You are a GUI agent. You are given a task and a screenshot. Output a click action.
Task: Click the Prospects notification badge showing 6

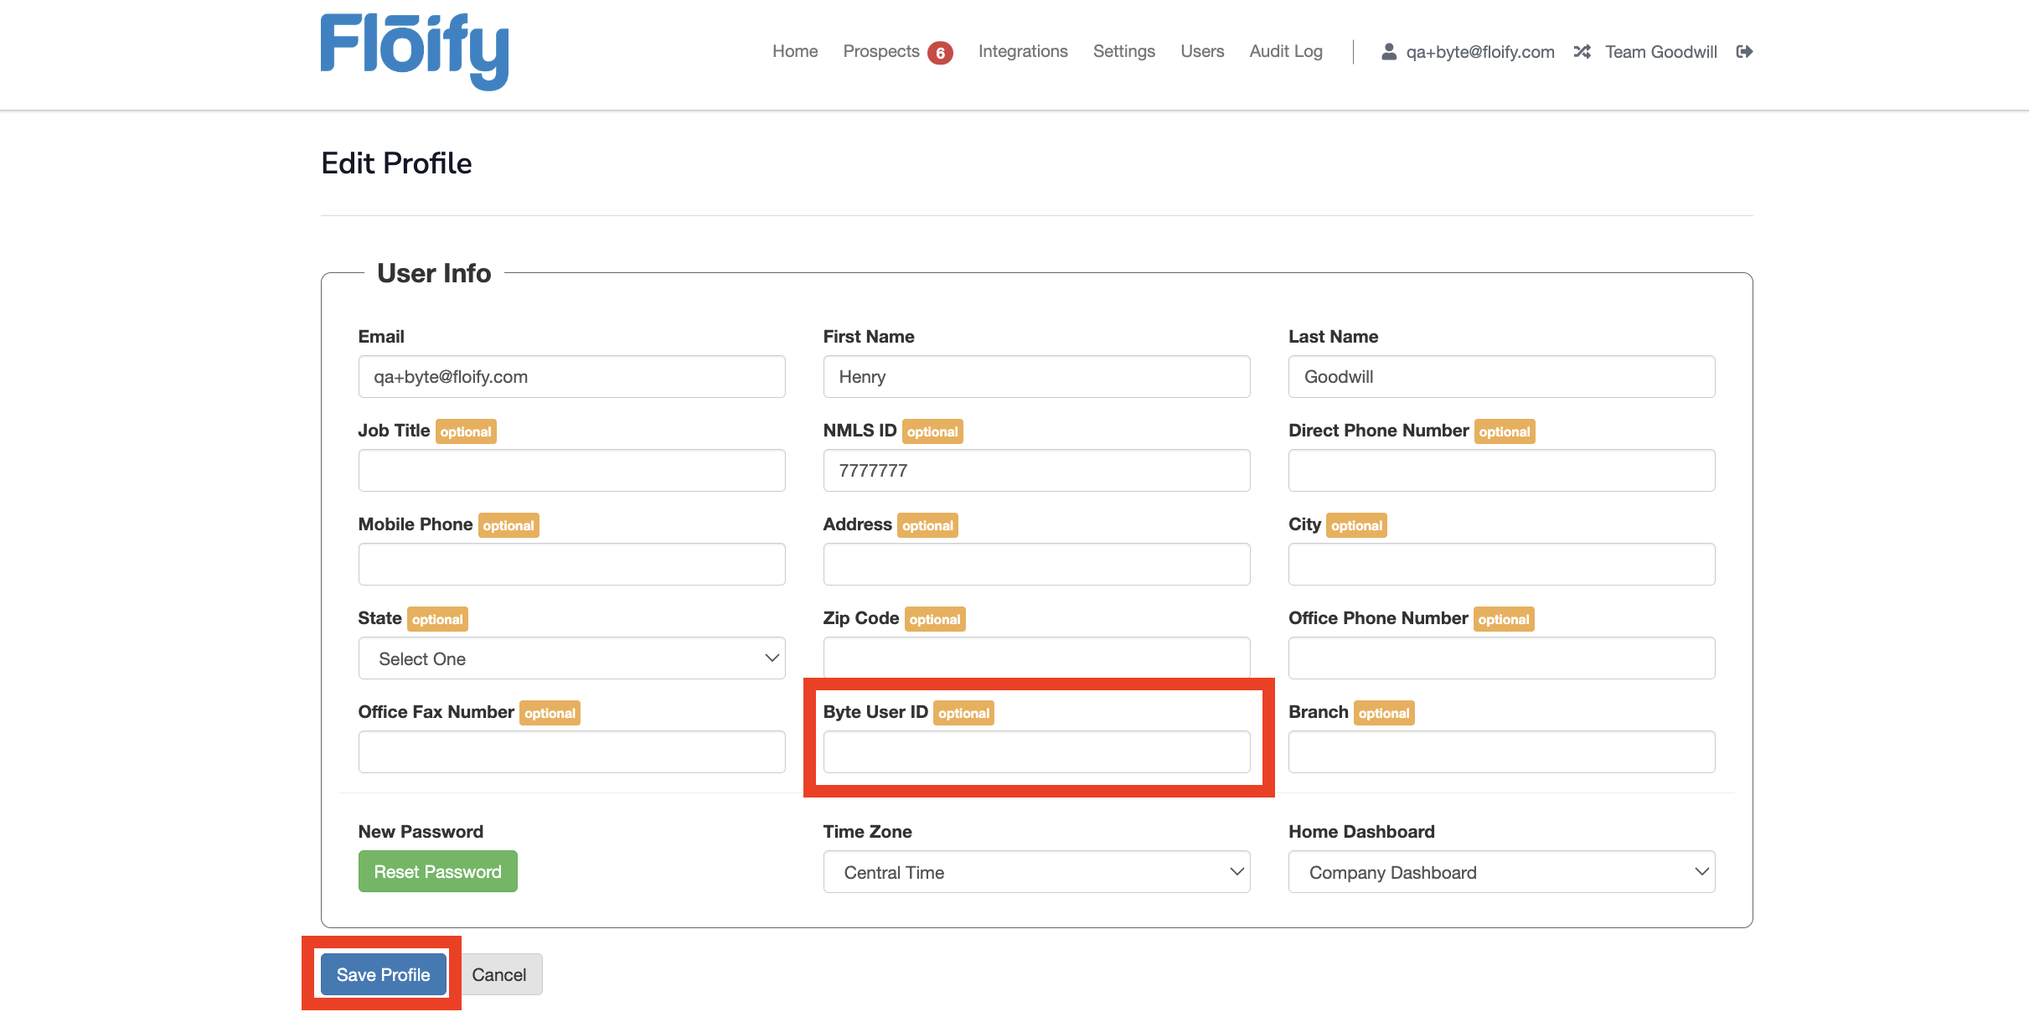pos(942,52)
